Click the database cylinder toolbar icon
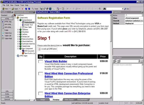This screenshot has height=105, width=144. pos(50,9)
